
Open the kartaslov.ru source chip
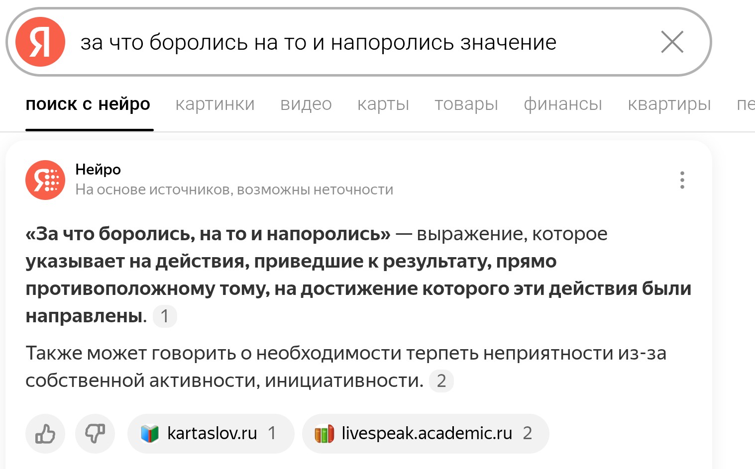tap(211, 434)
